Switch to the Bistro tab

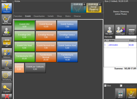click(x=68, y=16)
